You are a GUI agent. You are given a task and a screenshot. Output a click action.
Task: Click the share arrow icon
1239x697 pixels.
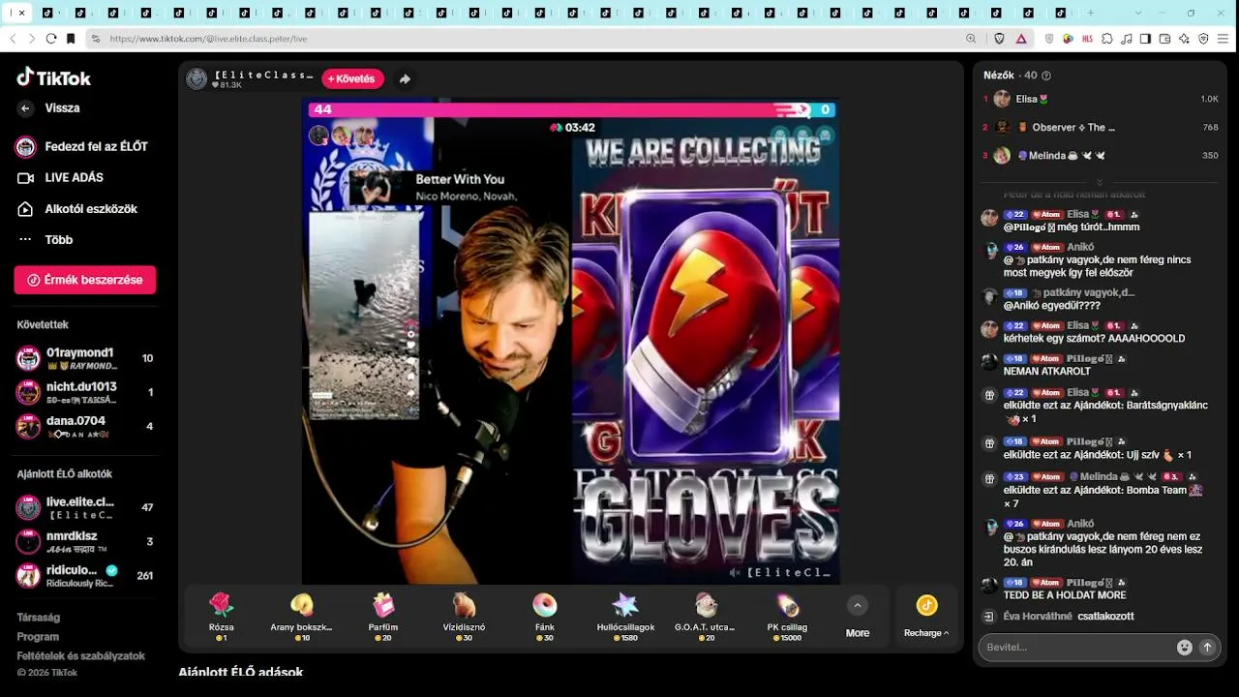click(405, 79)
